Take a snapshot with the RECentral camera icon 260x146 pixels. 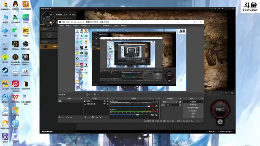coord(220,122)
